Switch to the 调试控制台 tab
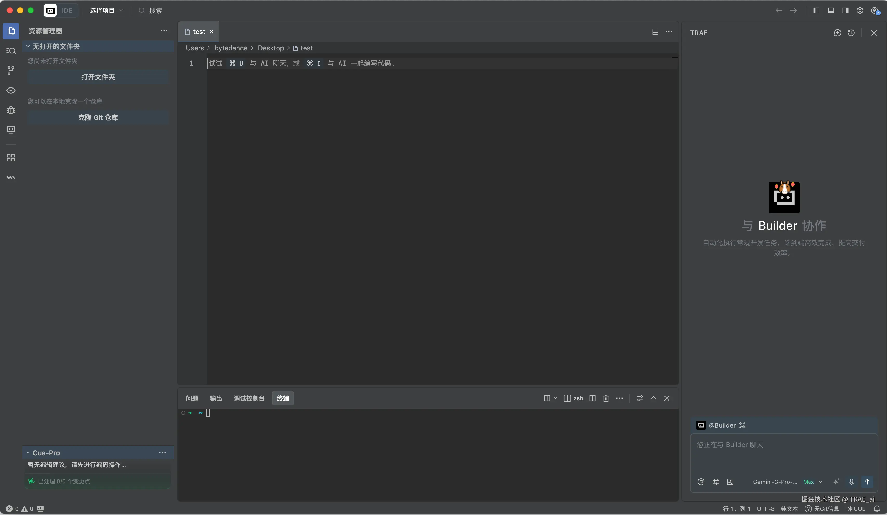The height and width of the screenshot is (515, 887). (249, 398)
